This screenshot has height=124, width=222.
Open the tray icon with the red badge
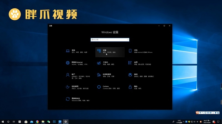pyautogui.click(x=214, y=122)
